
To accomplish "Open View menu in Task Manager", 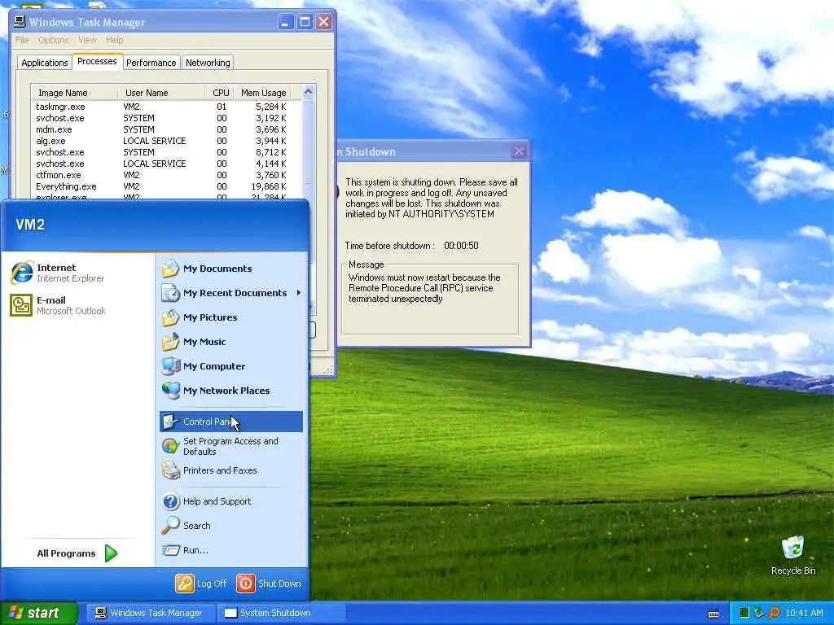I will click(87, 40).
